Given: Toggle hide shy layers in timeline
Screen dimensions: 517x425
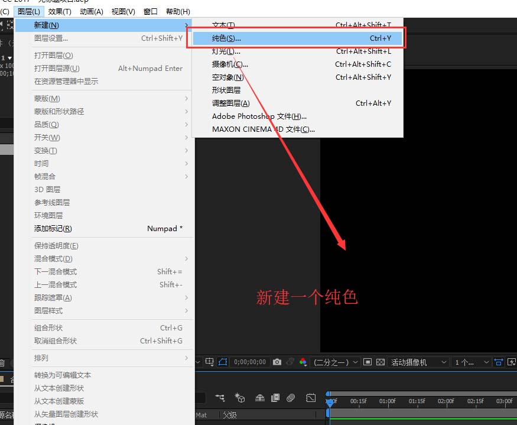Looking at the screenshot, I should 260,398.
